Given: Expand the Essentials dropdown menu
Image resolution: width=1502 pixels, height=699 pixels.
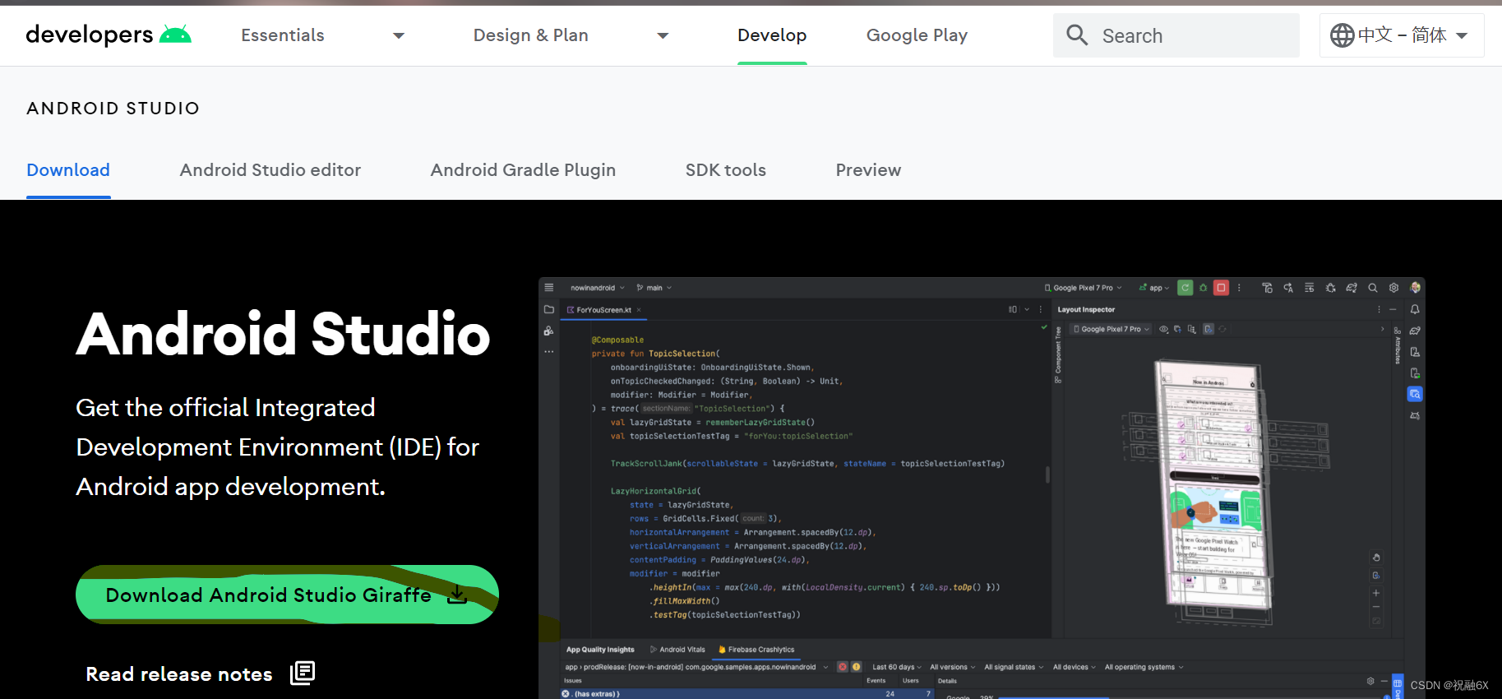Looking at the screenshot, I should [x=399, y=35].
